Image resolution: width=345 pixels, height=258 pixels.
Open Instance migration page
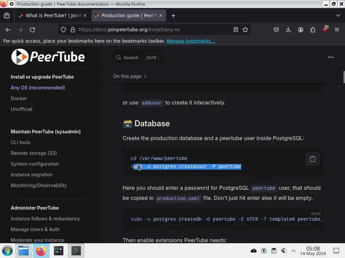coord(32,175)
